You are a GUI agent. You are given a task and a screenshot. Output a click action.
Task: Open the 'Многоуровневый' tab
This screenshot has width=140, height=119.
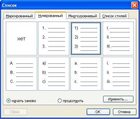(x=83, y=16)
